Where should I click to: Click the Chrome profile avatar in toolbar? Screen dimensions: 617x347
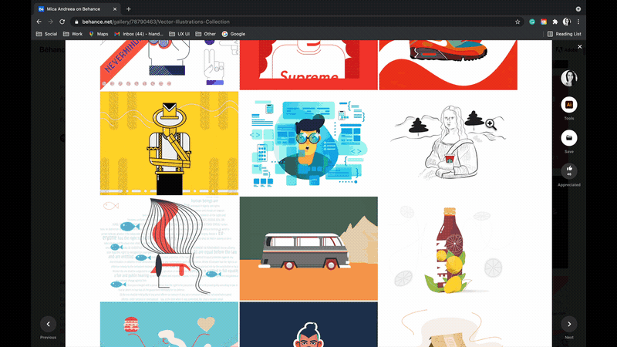(567, 22)
